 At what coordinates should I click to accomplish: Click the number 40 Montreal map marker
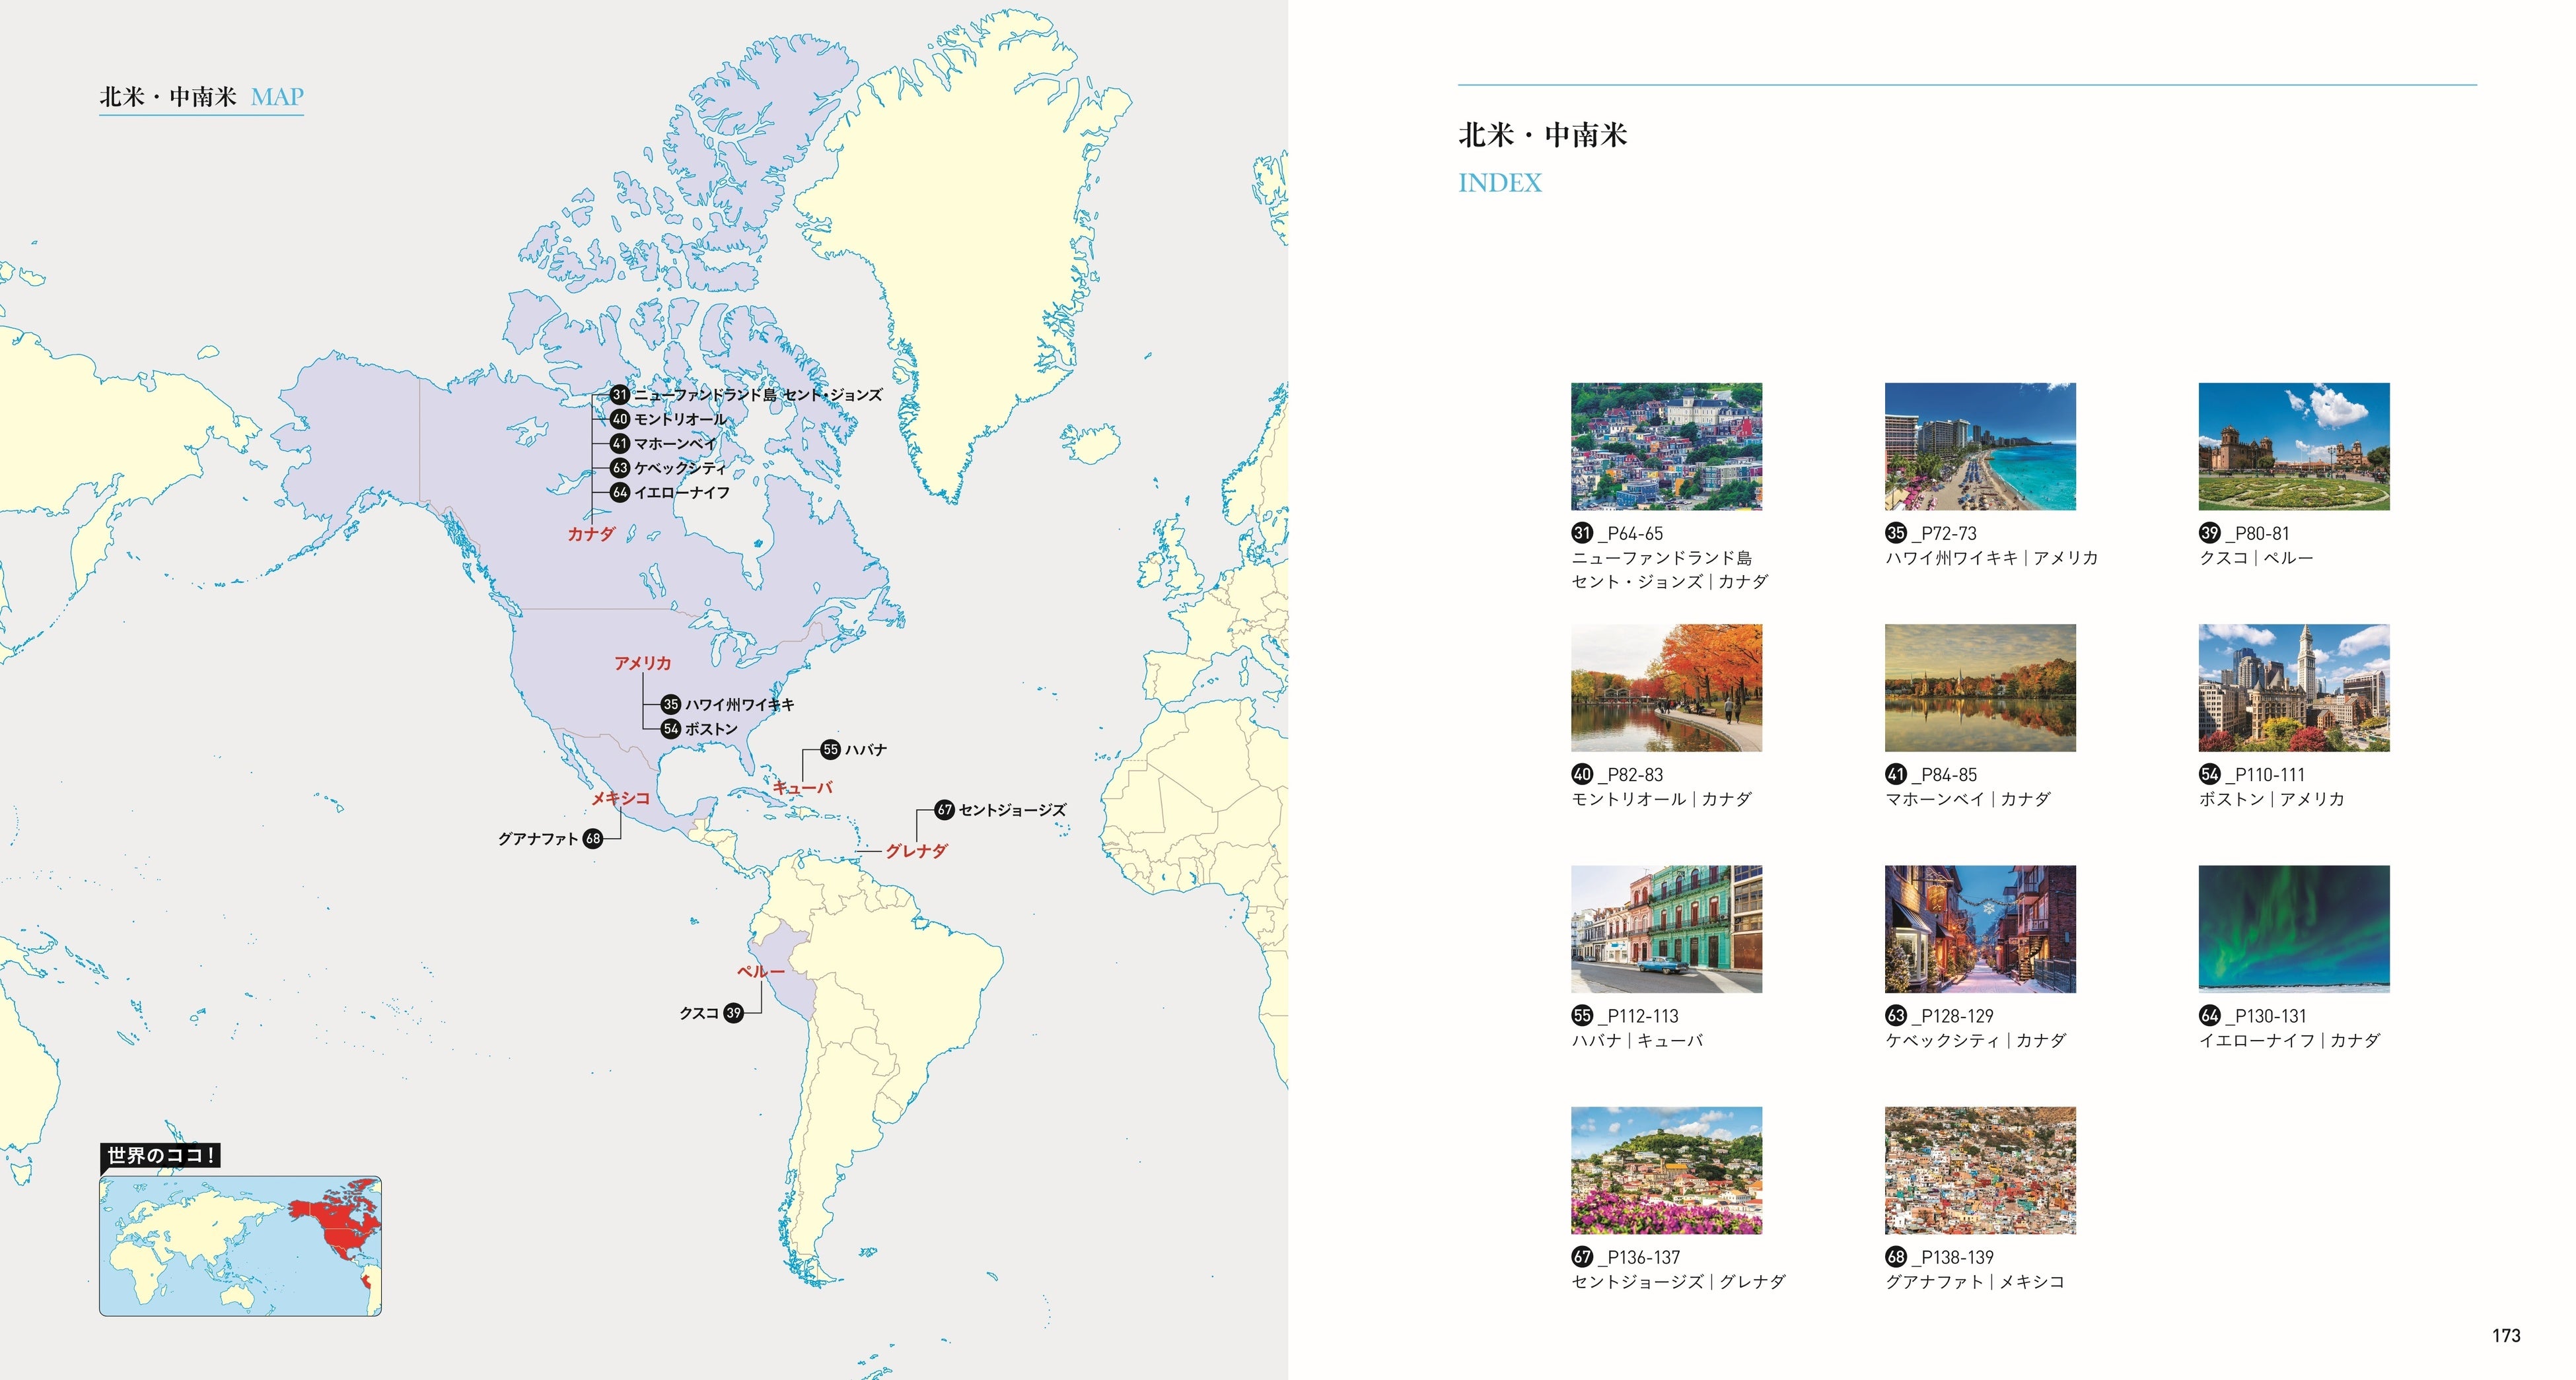(620, 419)
